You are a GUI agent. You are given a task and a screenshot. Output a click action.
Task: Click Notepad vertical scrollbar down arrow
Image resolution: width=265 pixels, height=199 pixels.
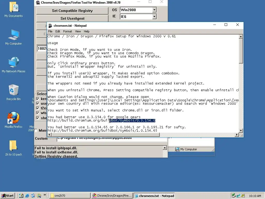click(241, 131)
